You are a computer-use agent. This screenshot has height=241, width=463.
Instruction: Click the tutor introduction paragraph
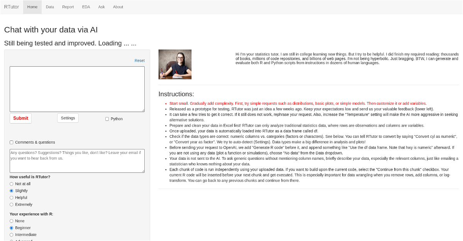coord(347,58)
